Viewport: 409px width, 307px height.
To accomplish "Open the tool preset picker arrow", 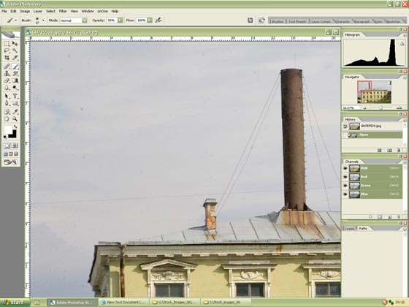I will pyautogui.click(x=15, y=20).
